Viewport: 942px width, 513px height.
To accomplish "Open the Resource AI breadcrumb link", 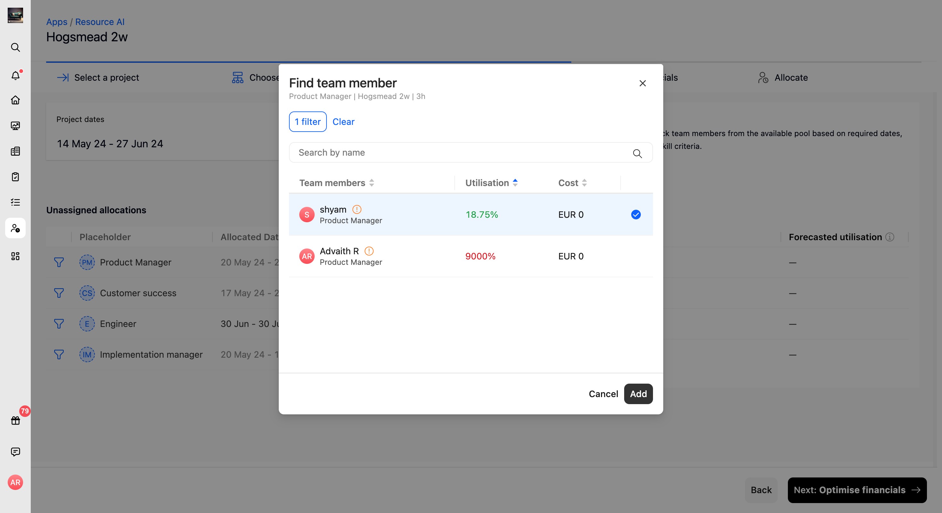I will [100, 22].
